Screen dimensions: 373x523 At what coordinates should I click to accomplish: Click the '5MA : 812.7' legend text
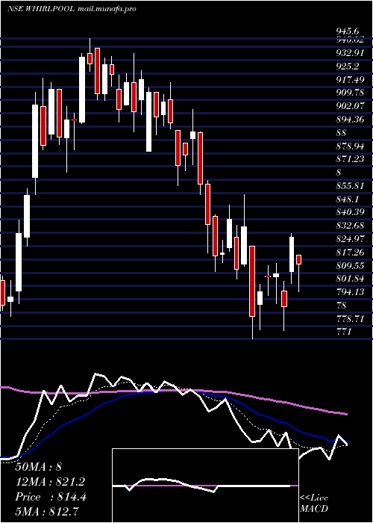48,512
